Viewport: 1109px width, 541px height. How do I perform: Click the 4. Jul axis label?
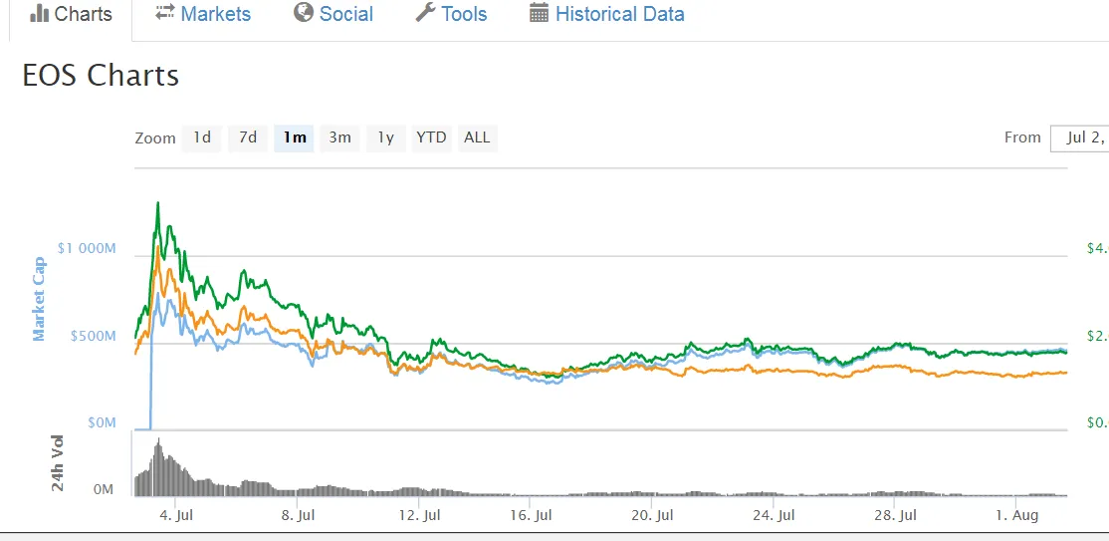click(177, 515)
